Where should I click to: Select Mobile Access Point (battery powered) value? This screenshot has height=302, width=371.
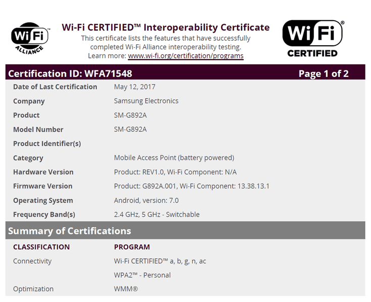[x=174, y=158]
